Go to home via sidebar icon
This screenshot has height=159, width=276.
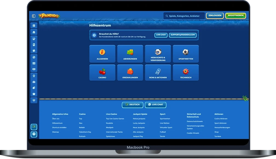pyautogui.click(x=34, y=32)
